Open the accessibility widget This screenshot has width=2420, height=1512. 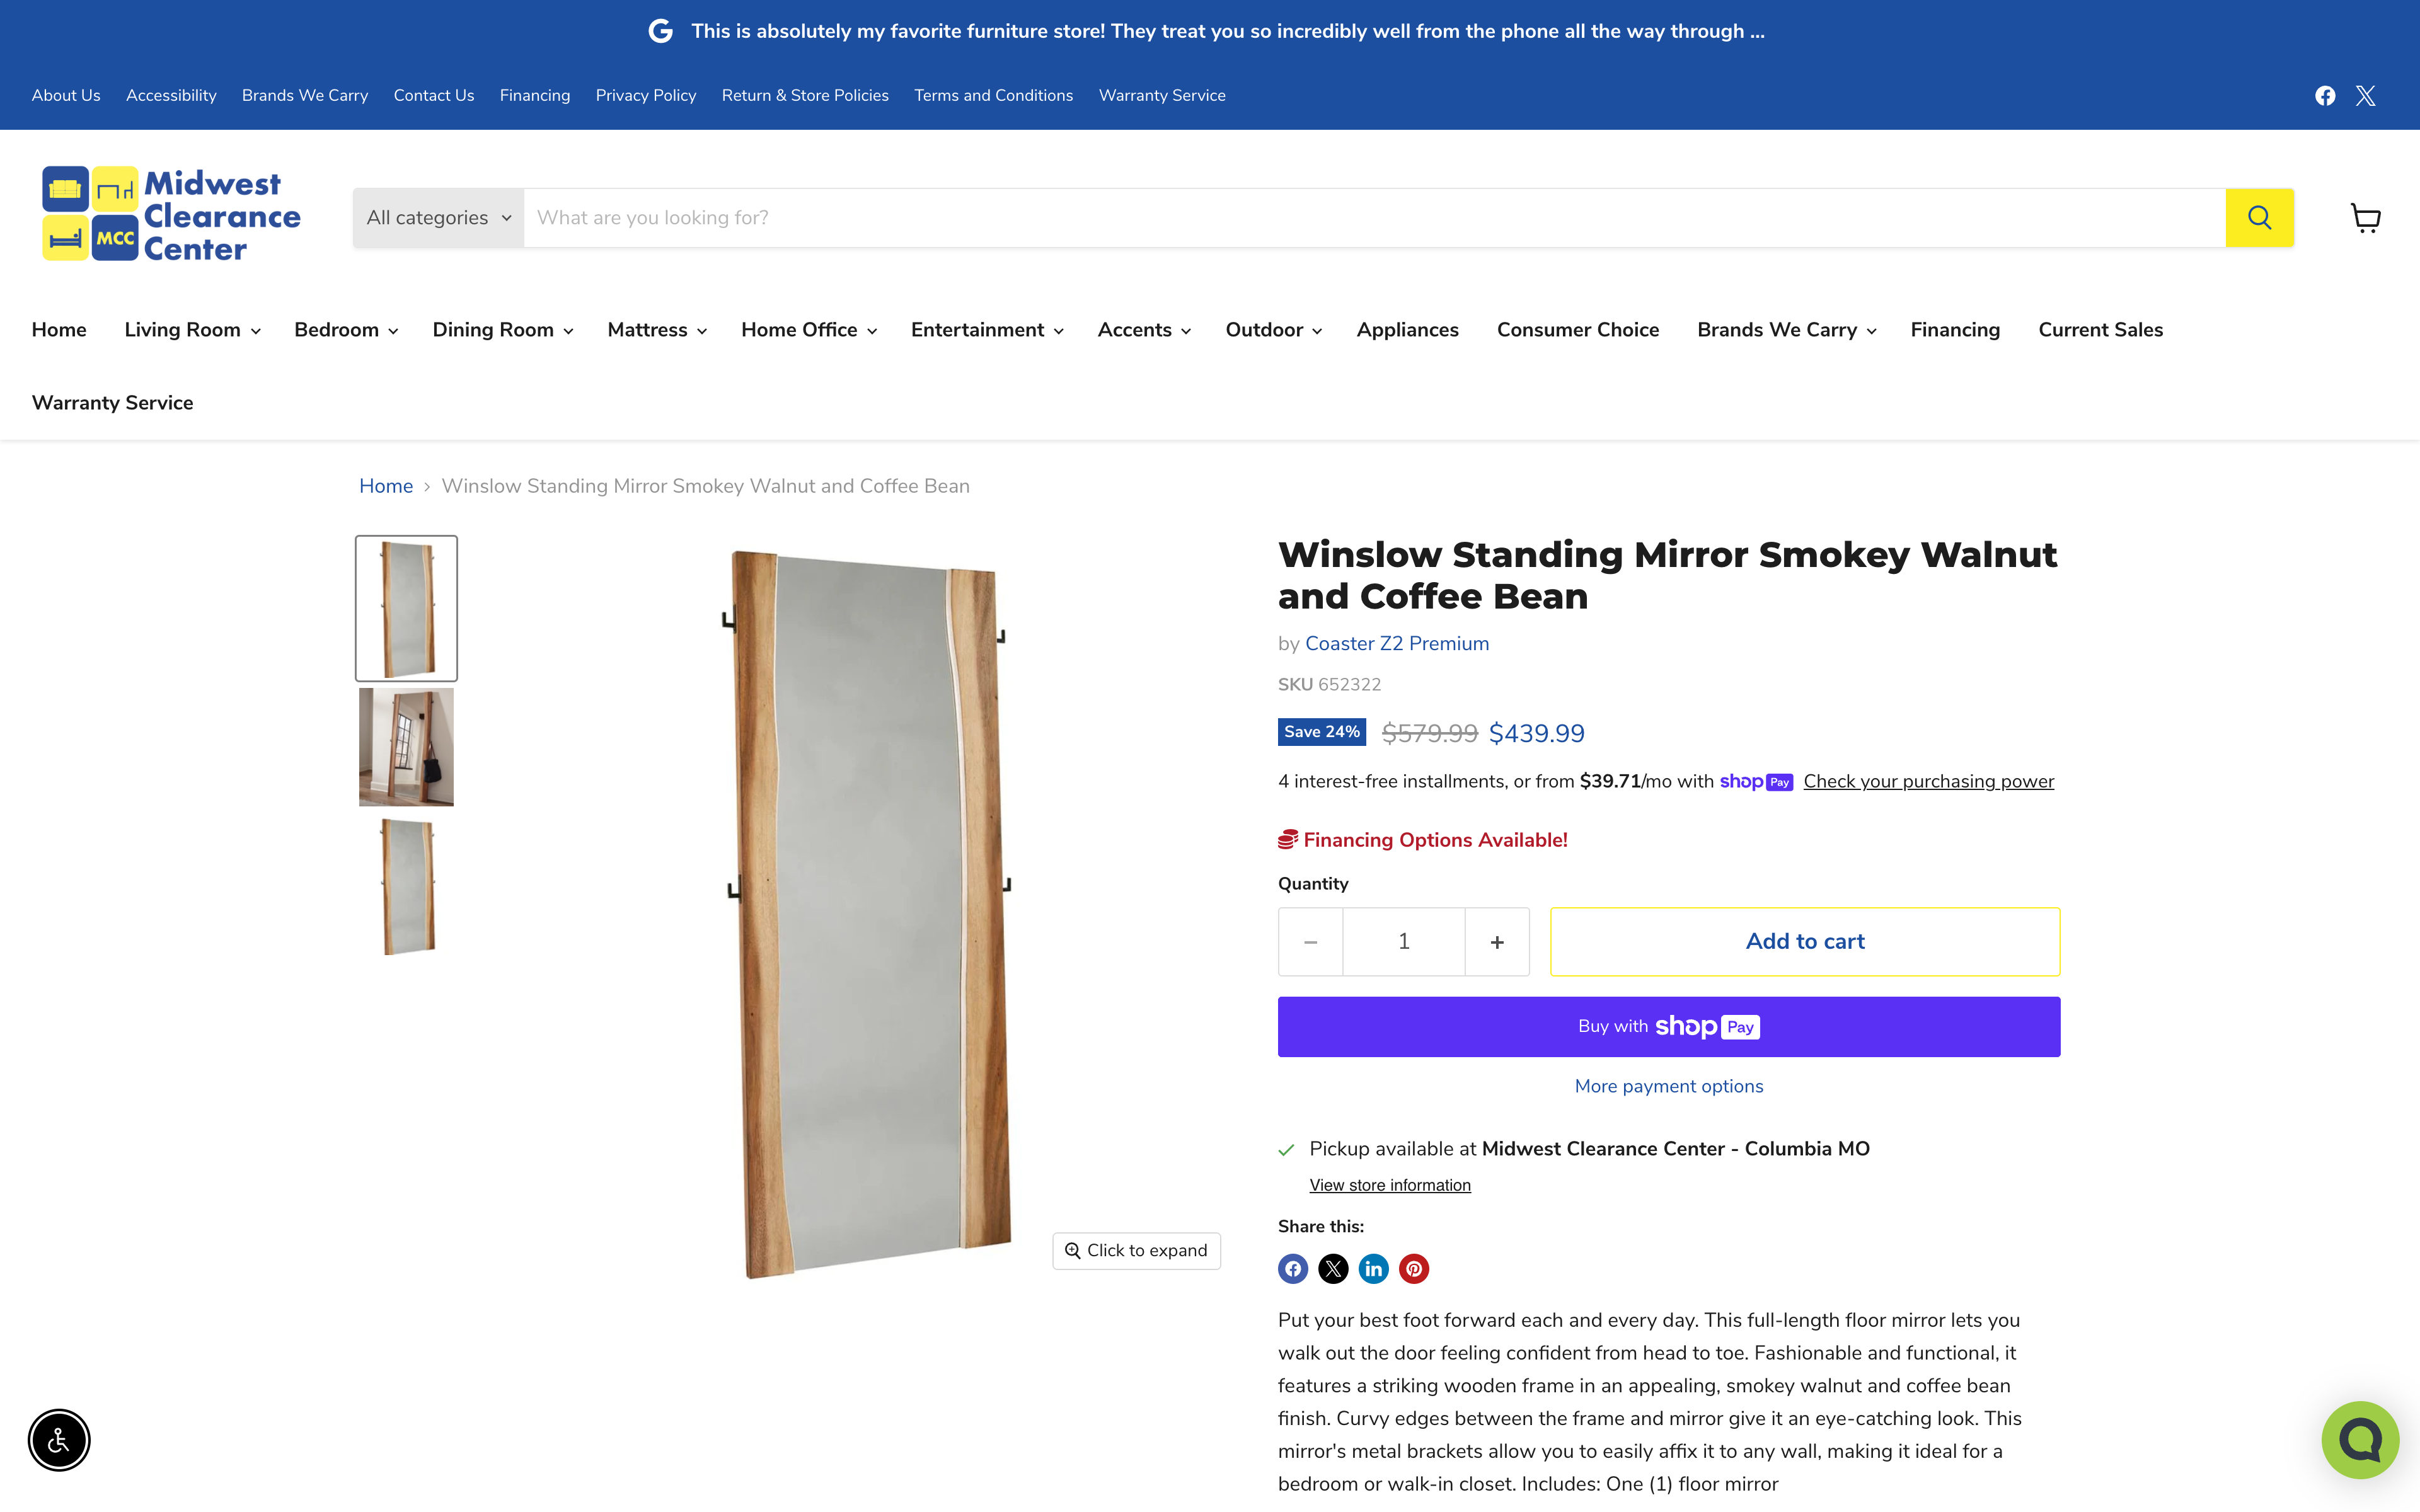point(59,1440)
